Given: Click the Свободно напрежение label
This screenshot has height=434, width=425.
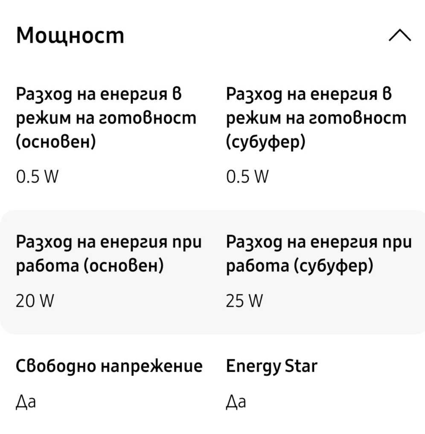Looking at the screenshot, I should pos(109,367).
